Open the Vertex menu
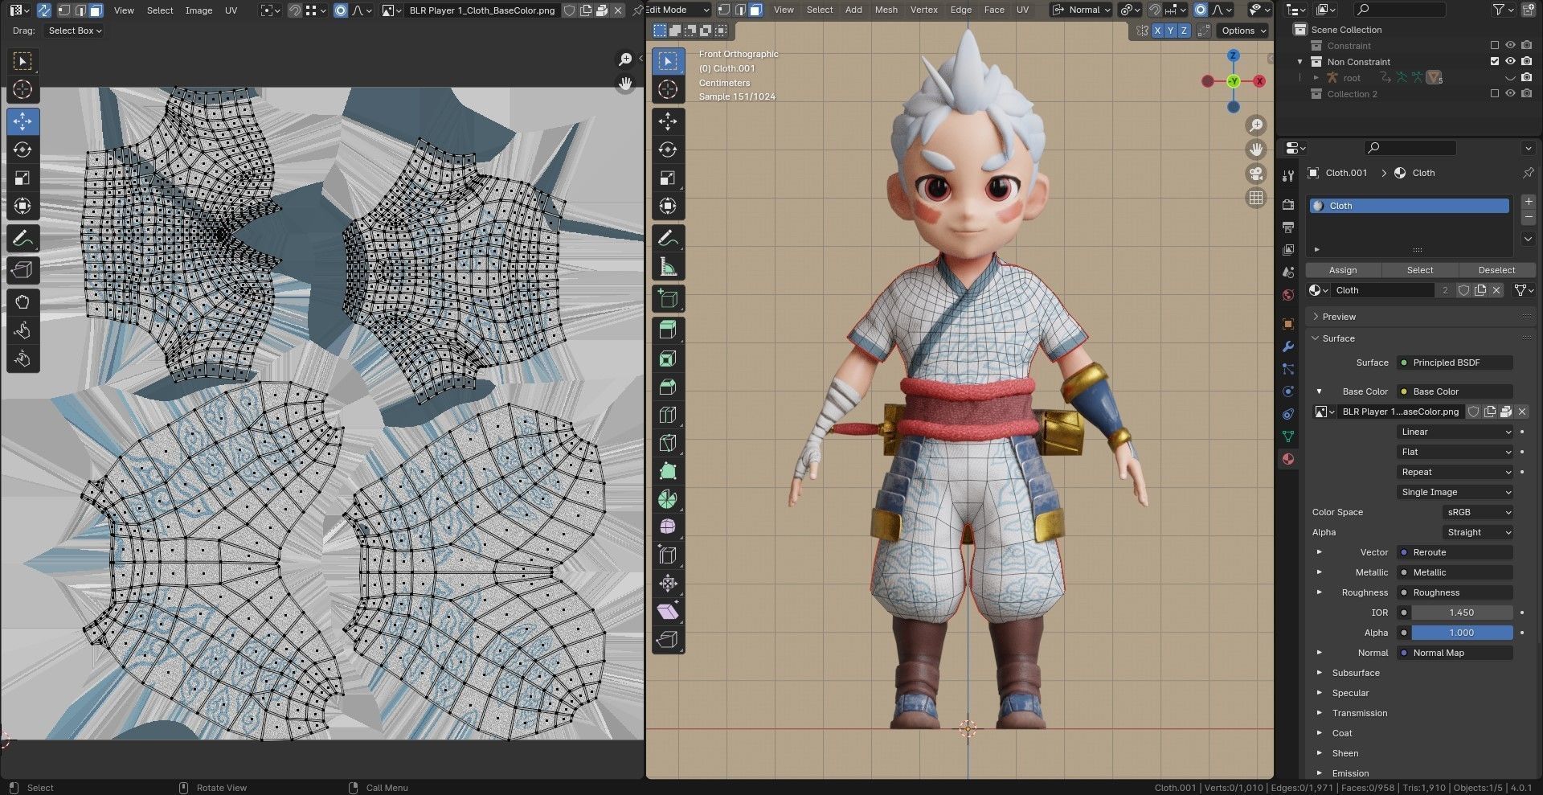 click(923, 10)
